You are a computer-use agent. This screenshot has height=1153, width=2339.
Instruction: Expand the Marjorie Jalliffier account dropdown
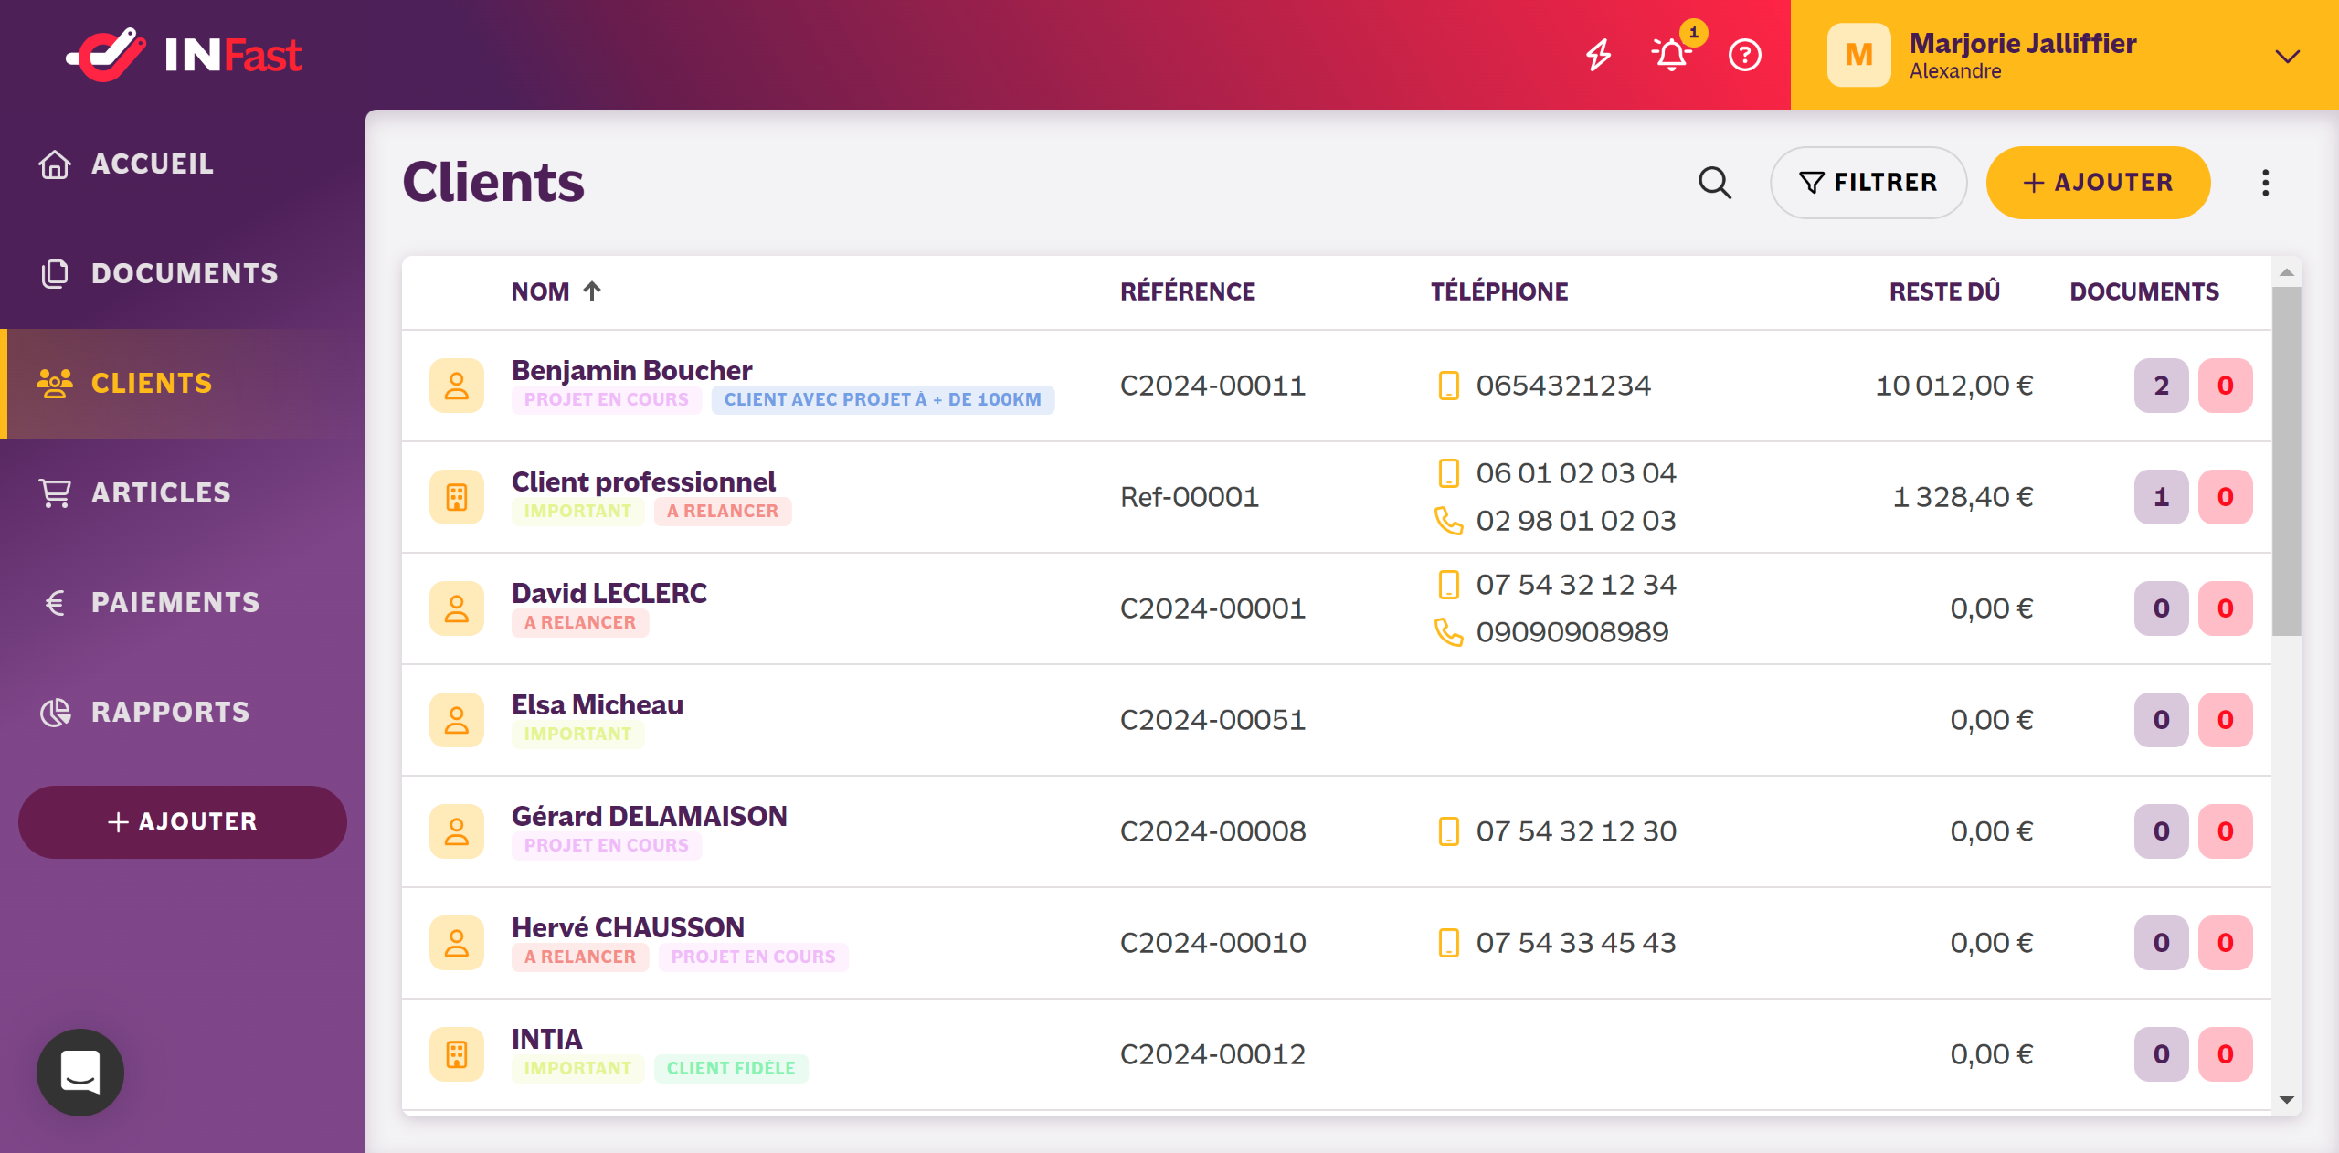click(x=2287, y=56)
